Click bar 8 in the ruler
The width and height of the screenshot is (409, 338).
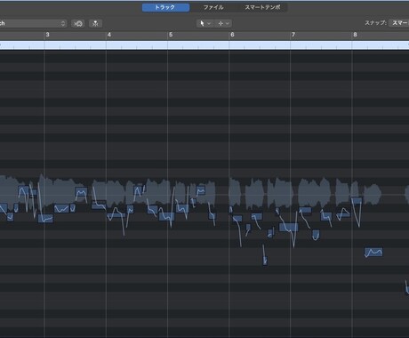355,35
